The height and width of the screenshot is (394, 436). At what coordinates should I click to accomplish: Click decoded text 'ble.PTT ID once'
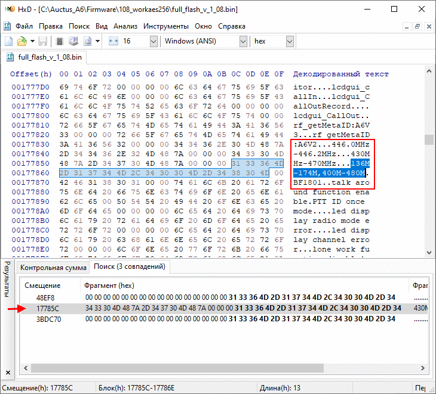328,201
